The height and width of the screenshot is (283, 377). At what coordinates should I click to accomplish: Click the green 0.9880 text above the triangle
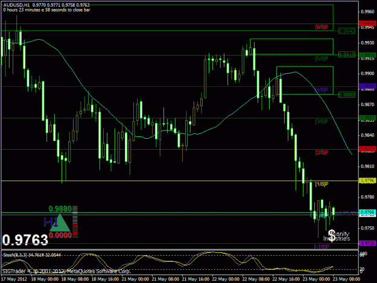coord(60,209)
